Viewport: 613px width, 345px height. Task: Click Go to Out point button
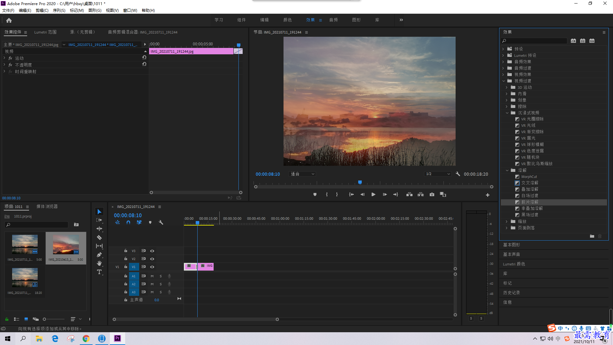pos(396,195)
